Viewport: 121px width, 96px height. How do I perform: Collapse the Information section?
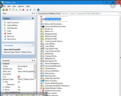(33, 45)
